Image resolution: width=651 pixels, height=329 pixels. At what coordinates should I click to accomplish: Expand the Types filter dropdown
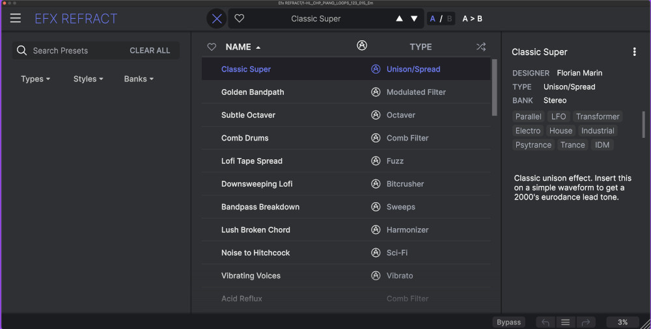coord(35,79)
